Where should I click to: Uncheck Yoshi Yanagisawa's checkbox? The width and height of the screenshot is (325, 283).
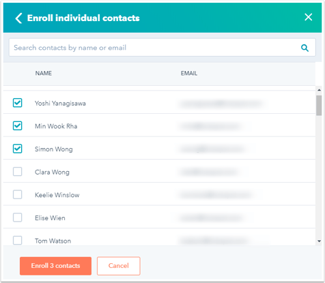pyautogui.click(x=17, y=103)
